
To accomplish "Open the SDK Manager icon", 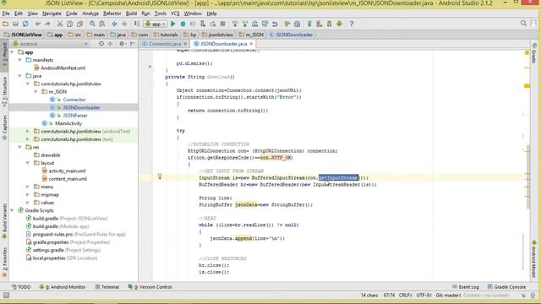I will 330,24.
